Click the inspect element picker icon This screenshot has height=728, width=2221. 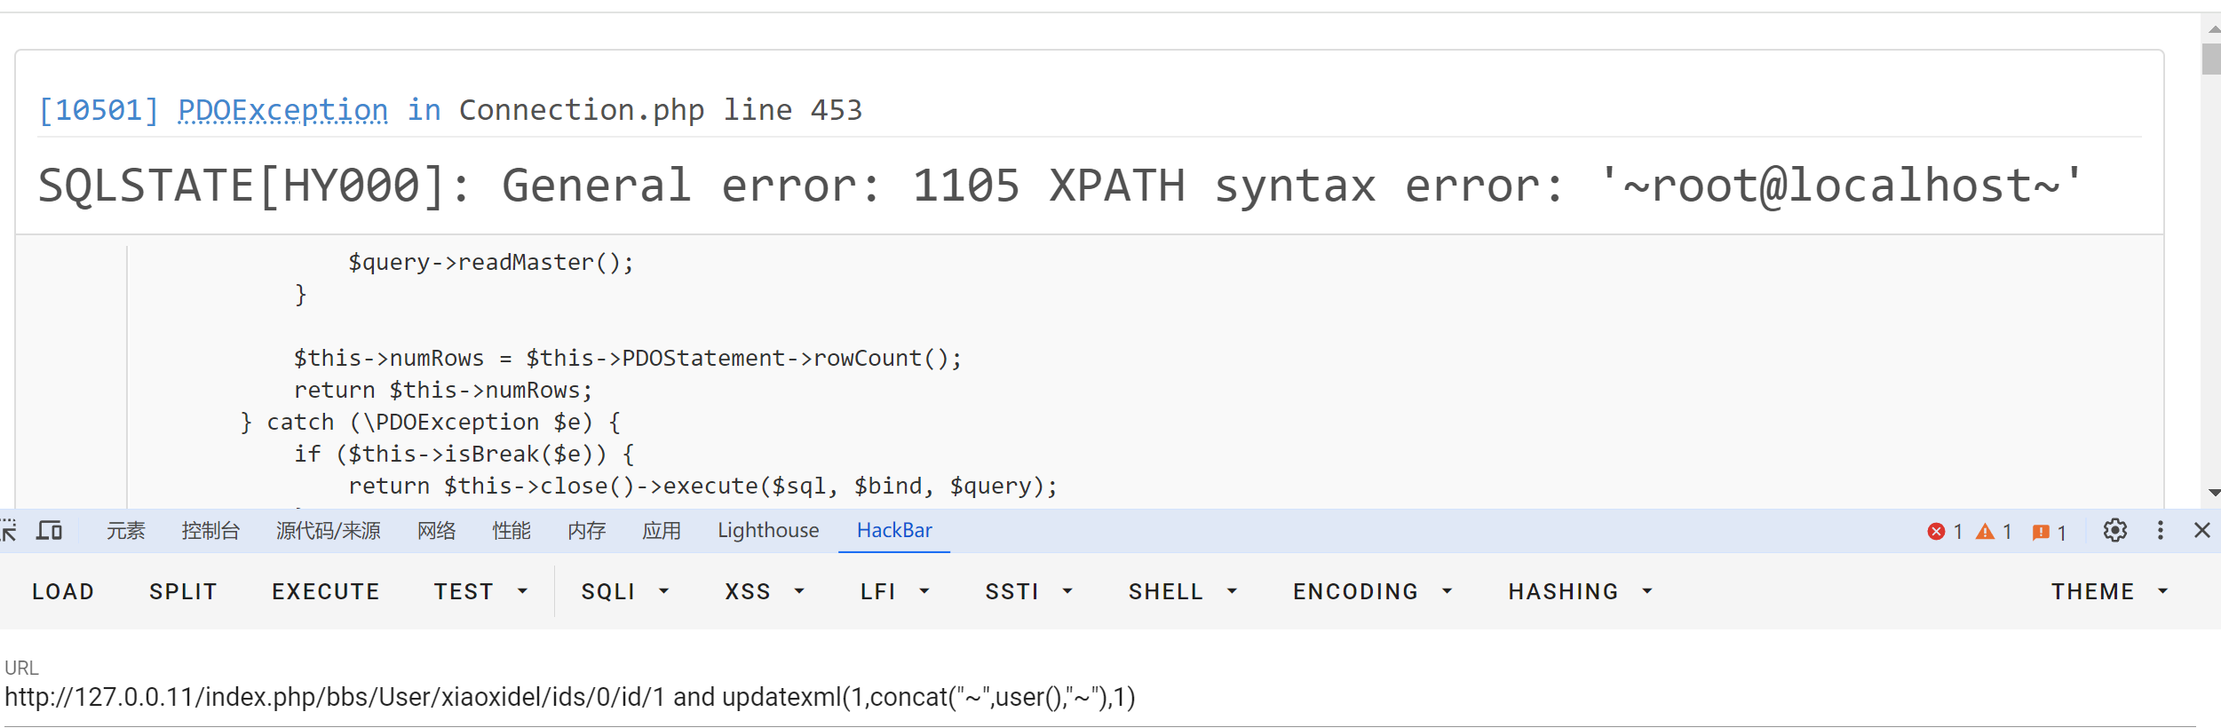9,531
